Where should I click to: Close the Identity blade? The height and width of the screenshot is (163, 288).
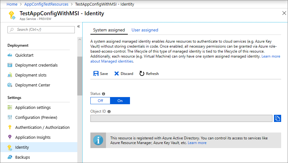point(284,13)
